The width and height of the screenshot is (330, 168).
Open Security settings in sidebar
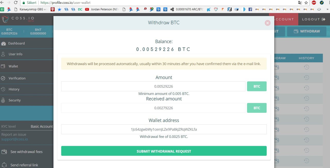click(14, 100)
